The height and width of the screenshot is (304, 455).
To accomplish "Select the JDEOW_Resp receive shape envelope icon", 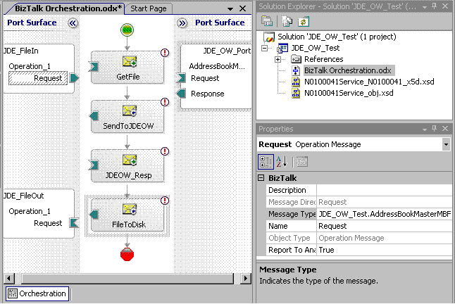I will pos(130,160).
